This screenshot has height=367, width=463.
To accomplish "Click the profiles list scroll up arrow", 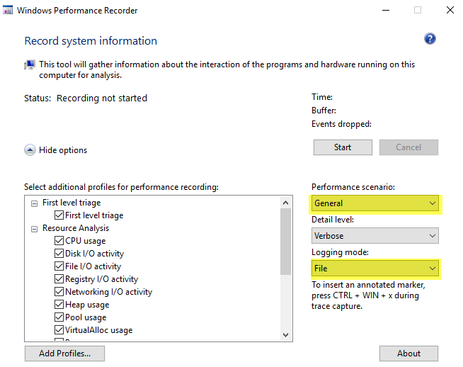I will click(285, 203).
